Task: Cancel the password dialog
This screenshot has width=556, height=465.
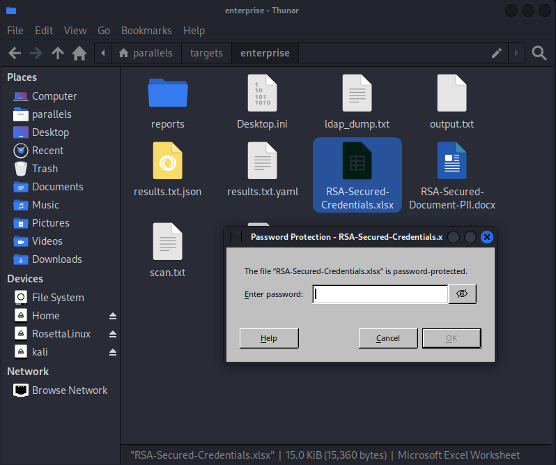Action: pos(388,338)
